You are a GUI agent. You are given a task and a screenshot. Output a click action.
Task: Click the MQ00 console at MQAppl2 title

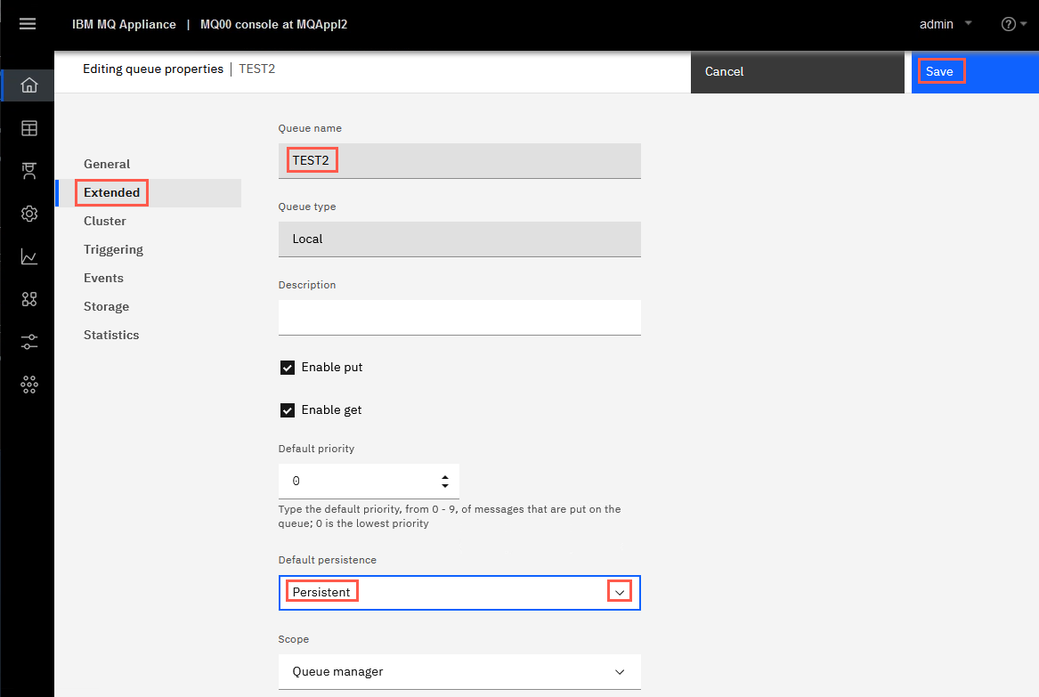pyautogui.click(x=273, y=24)
